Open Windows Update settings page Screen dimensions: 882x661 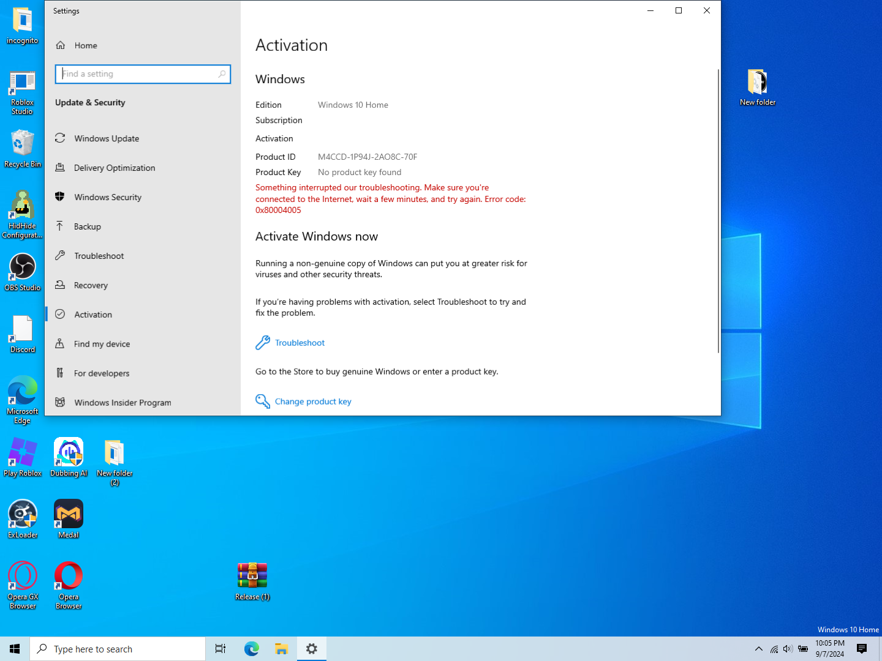pos(107,138)
